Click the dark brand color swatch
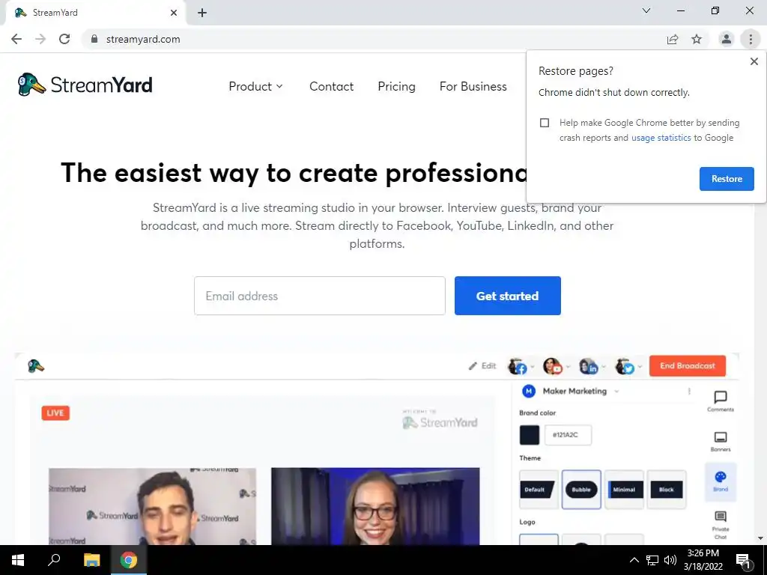The height and width of the screenshot is (575, 767). point(530,435)
